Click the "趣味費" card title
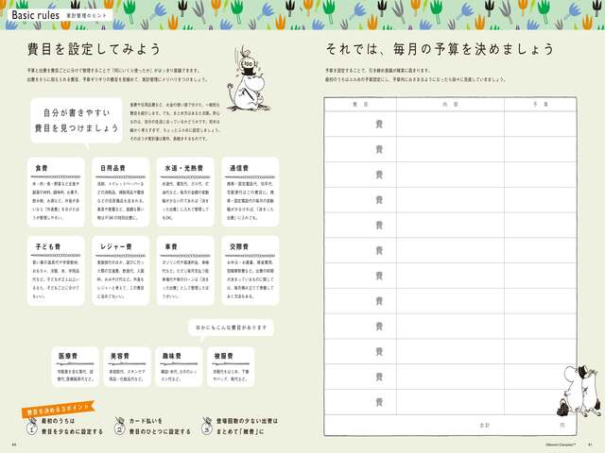 (172, 356)
